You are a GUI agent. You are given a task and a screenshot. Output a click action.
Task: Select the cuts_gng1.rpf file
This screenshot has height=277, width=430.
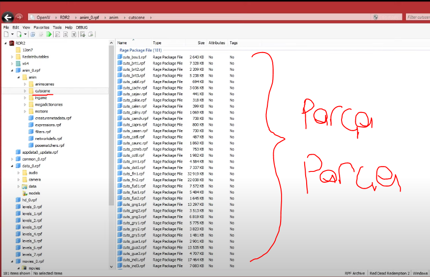(135, 204)
